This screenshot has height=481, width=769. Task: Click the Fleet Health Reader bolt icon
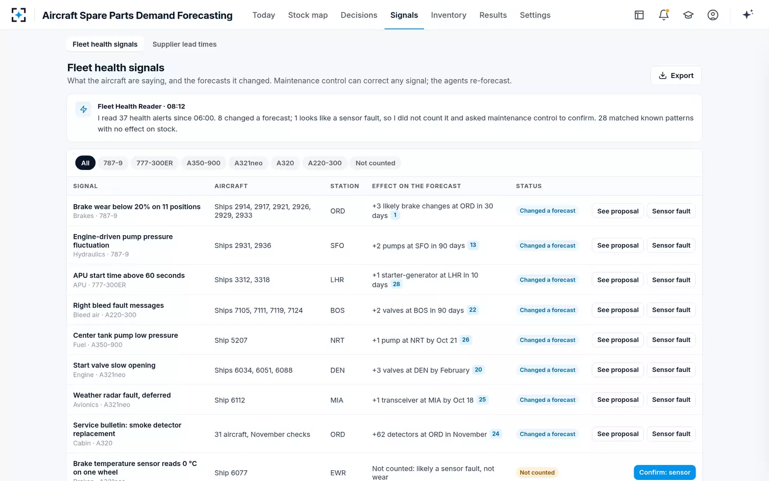[83, 110]
